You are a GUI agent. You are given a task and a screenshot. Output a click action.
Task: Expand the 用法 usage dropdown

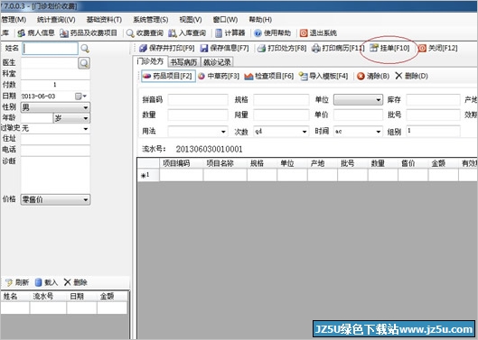(223, 132)
